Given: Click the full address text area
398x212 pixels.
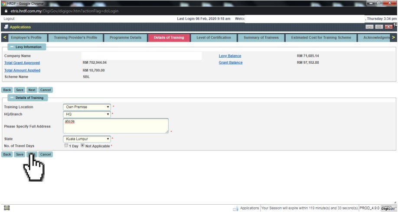Looking at the screenshot, I should pyautogui.click(x=116, y=126).
